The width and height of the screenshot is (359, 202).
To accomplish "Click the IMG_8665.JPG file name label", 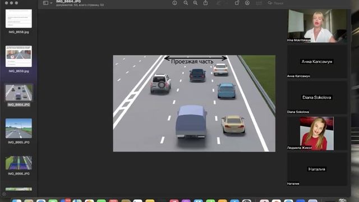I will tap(19, 143).
